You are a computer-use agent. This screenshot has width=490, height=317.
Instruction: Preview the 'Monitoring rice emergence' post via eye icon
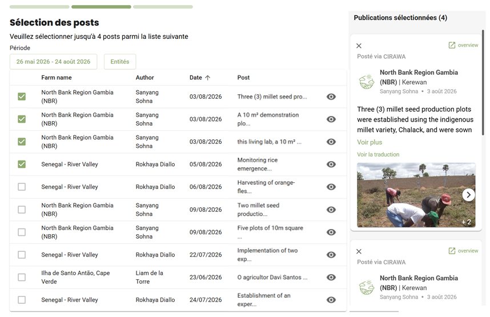pos(331,164)
